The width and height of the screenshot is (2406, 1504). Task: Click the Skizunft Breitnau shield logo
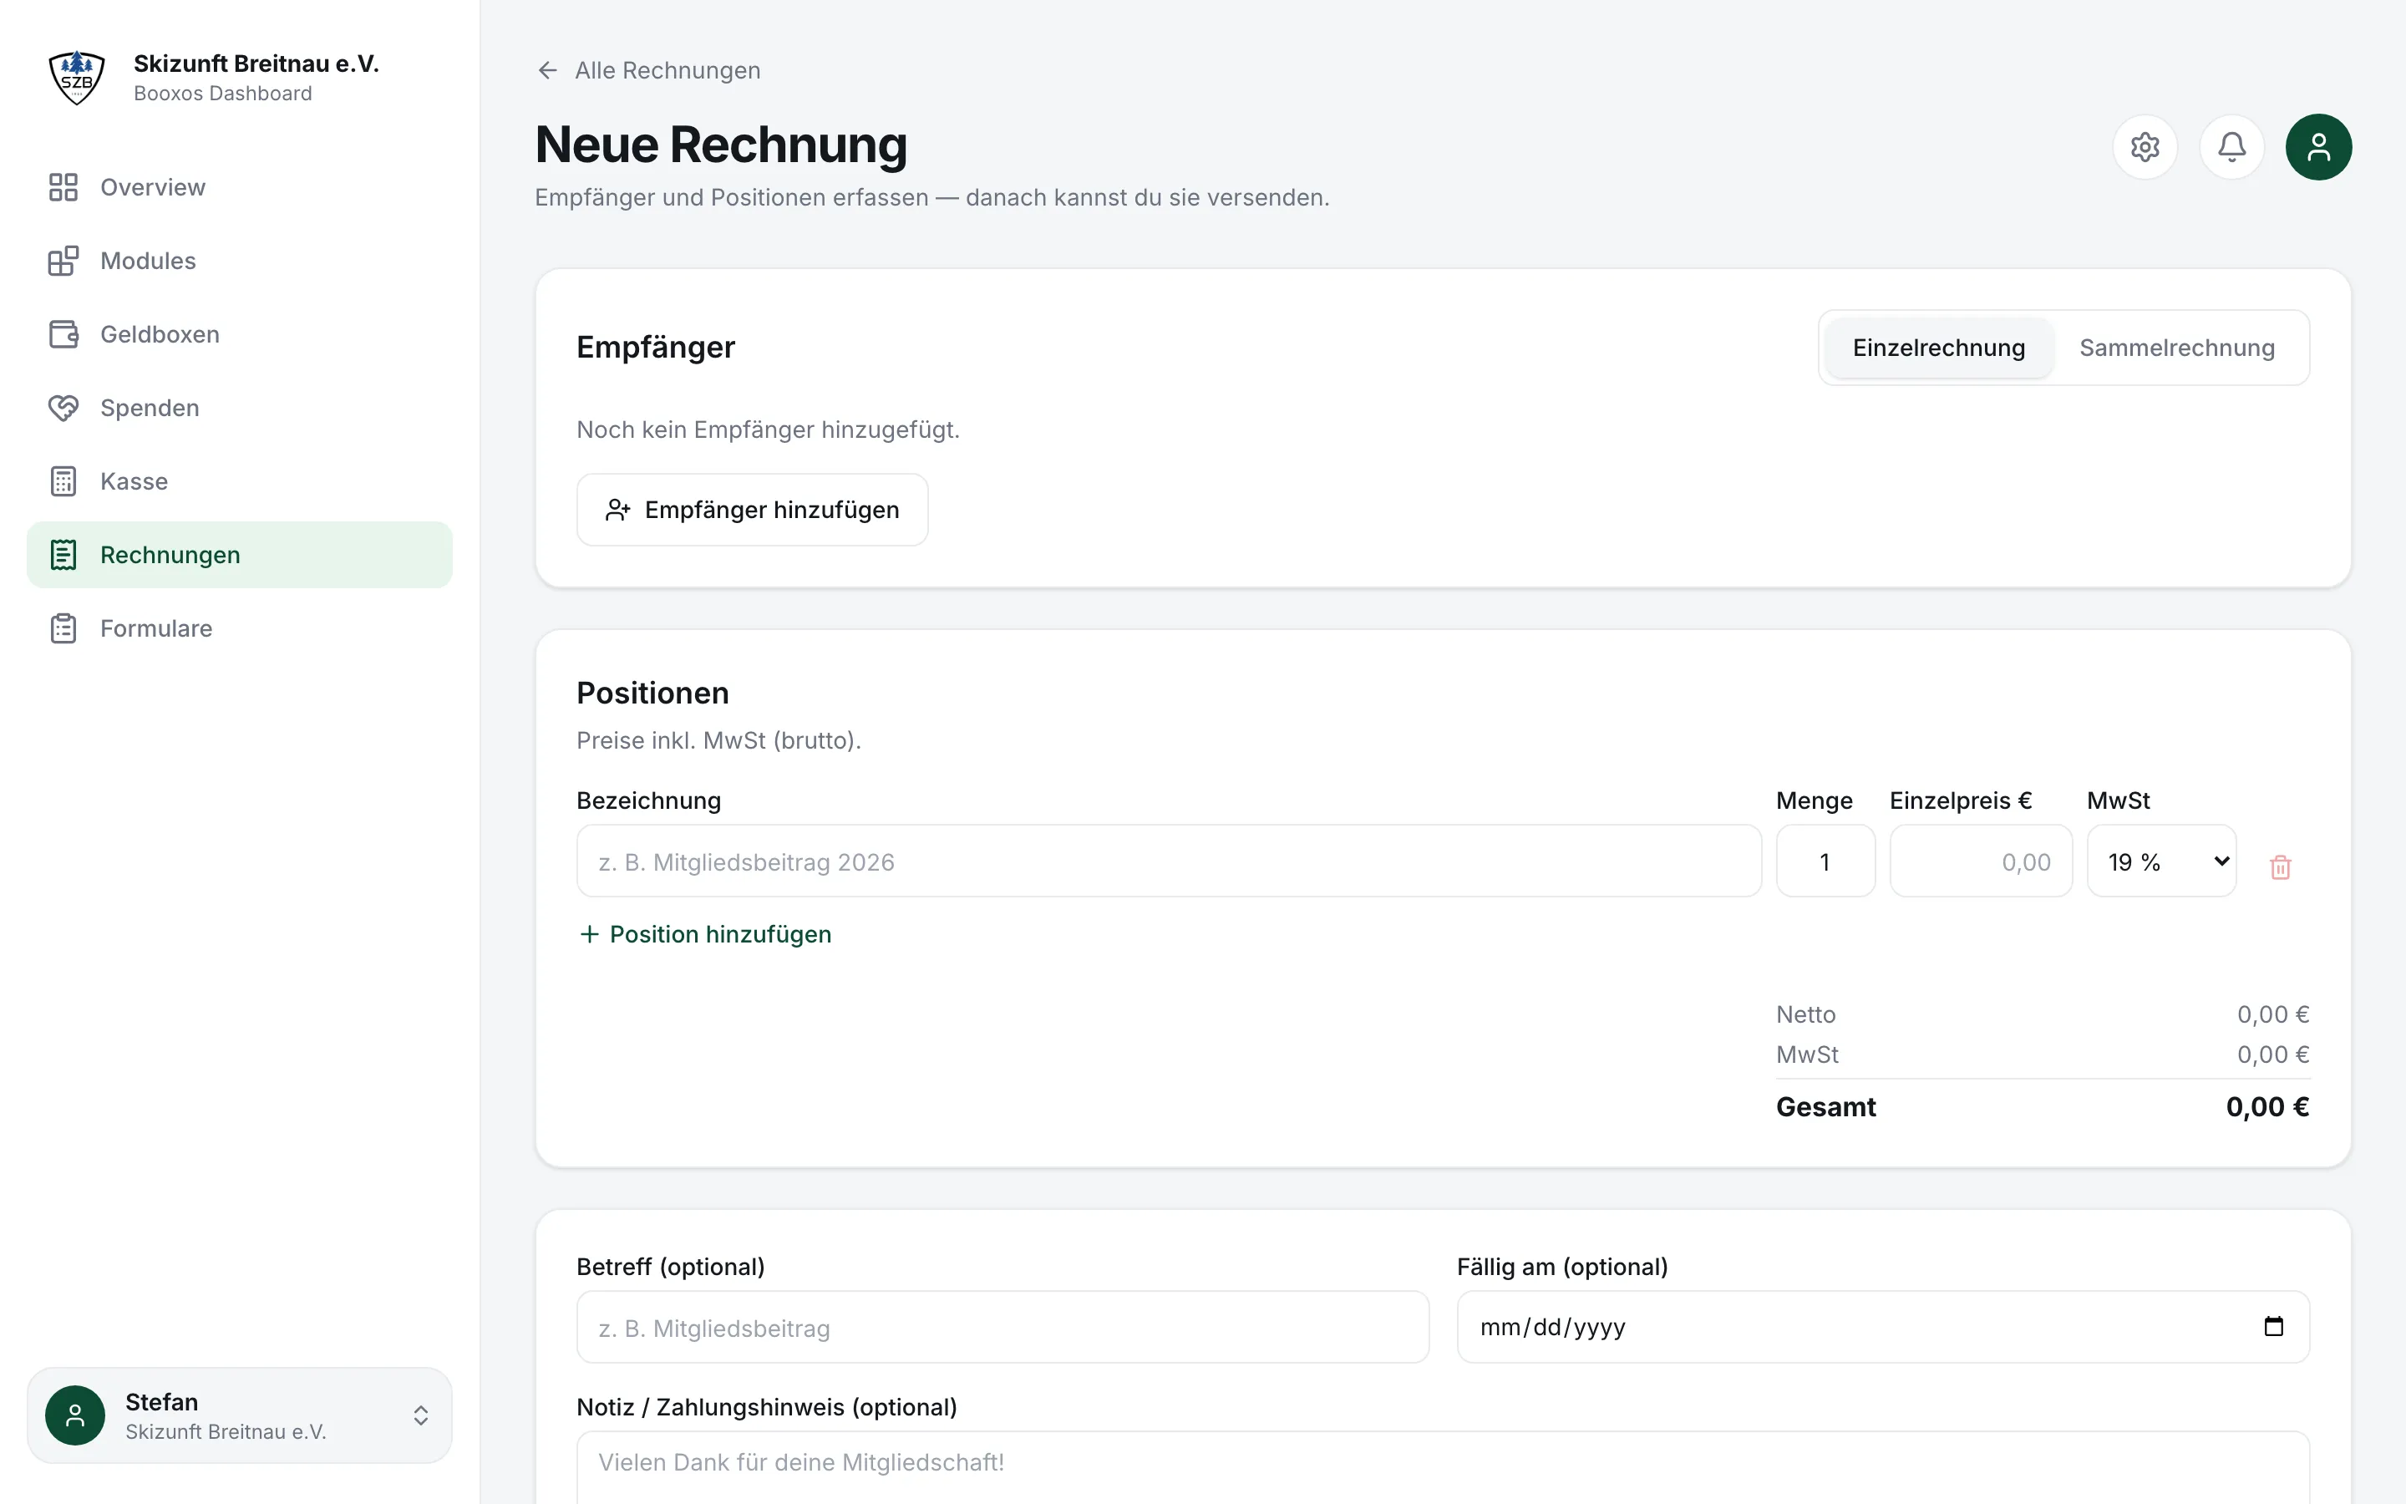77,78
